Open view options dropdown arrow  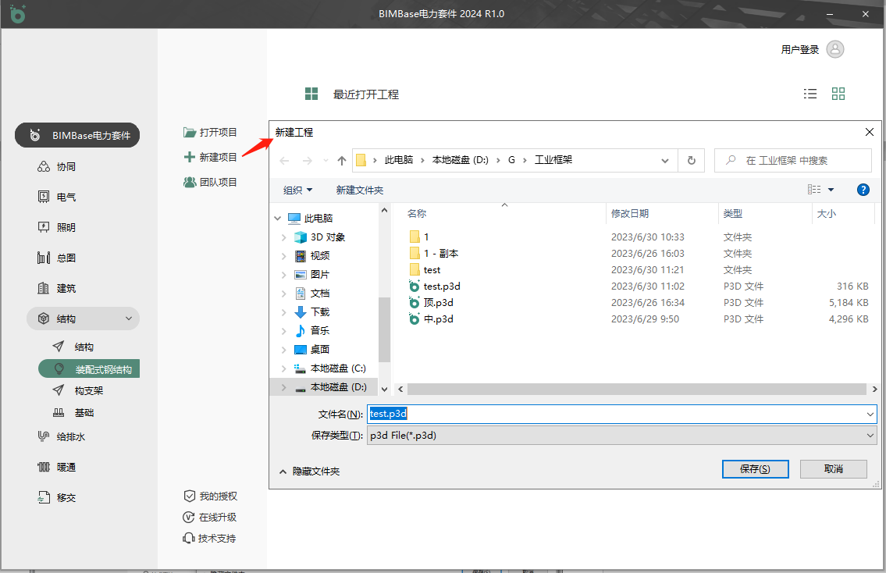(x=831, y=189)
